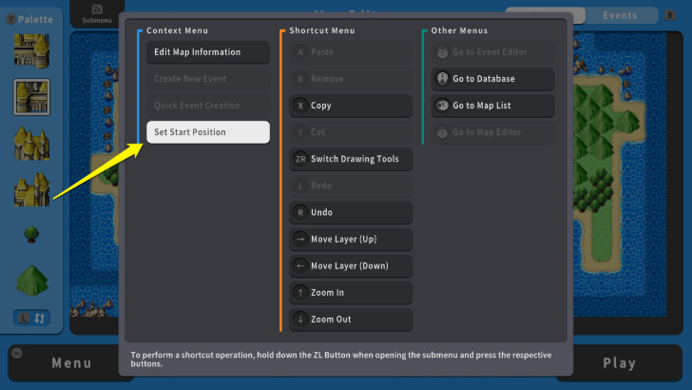This screenshot has width=692, height=390.
Task: Open Go to Database
Action: [x=492, y=79]
